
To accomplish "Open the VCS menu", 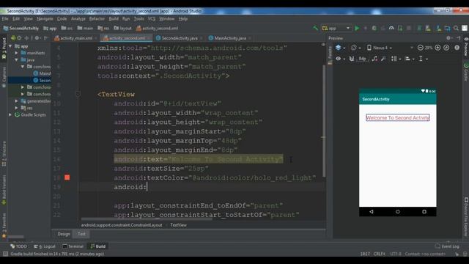I will (x=152, y=18).
